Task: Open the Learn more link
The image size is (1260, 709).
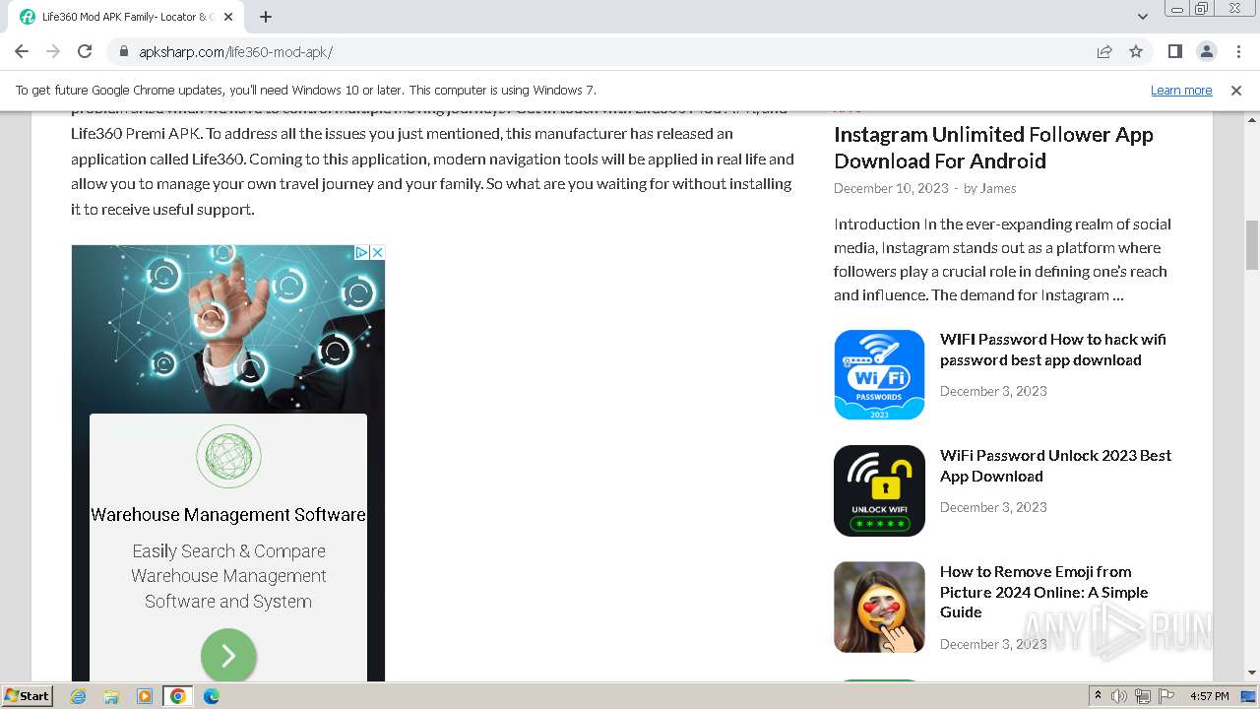Action: click(1181, 90)
